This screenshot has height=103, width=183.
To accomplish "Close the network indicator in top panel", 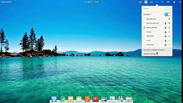I will coord(157,2).
